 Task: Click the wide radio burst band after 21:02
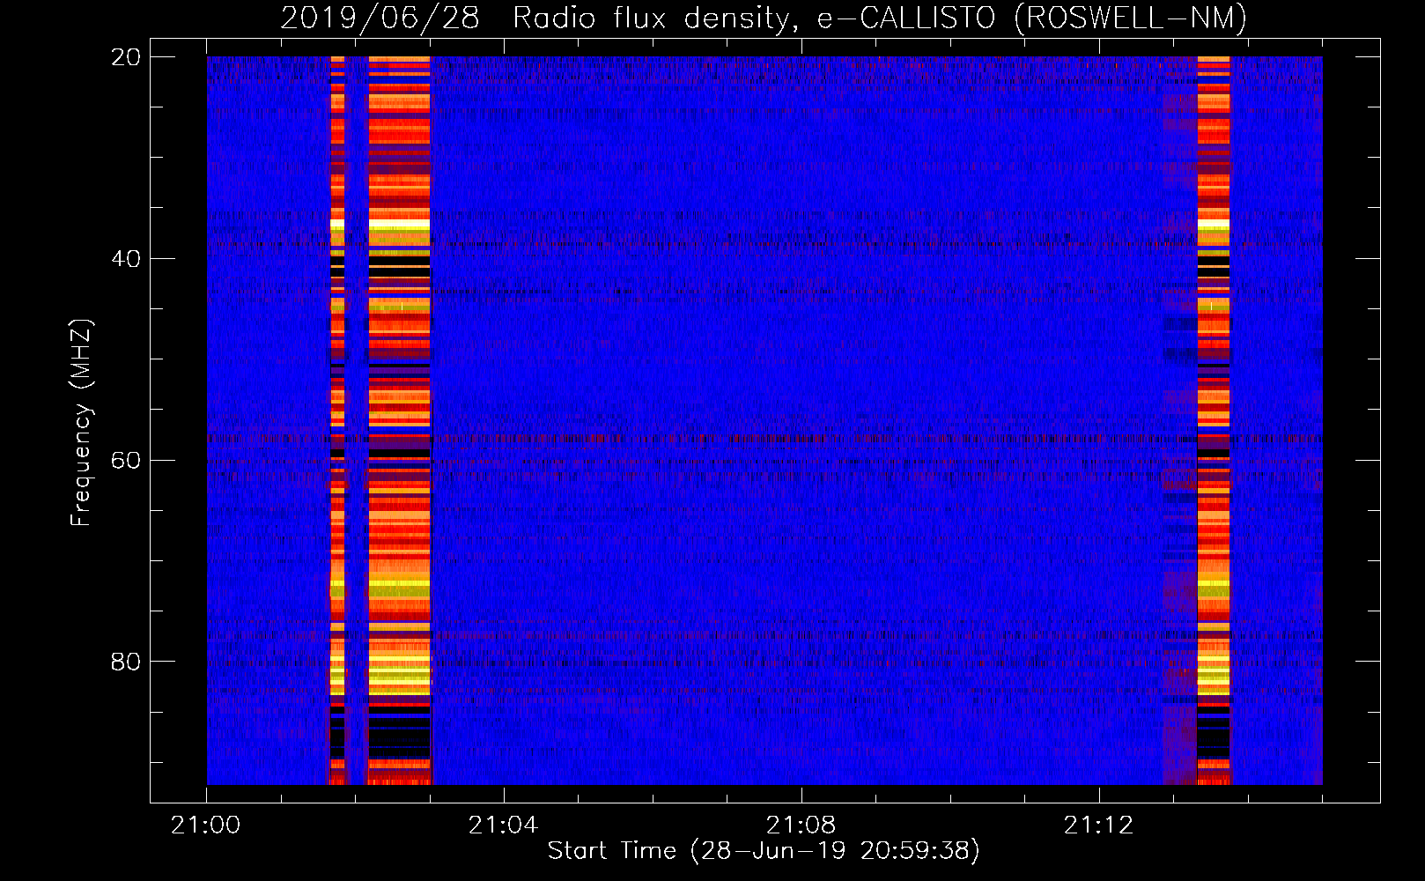[x=400, y=420]
